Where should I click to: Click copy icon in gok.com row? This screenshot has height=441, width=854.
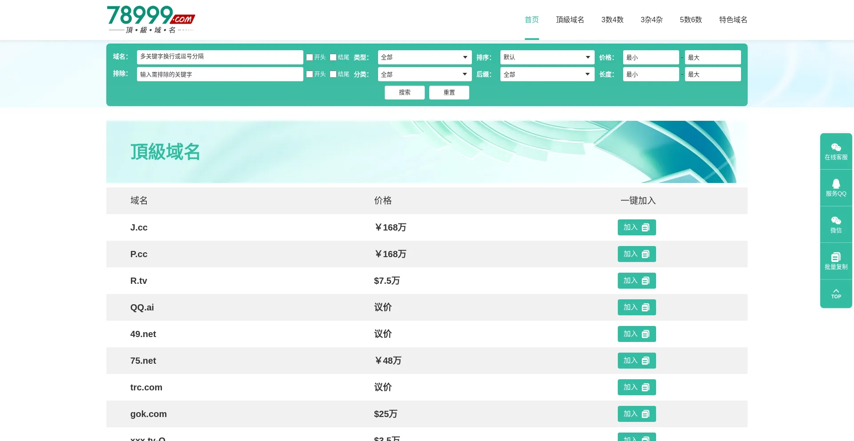coord(645,414)
